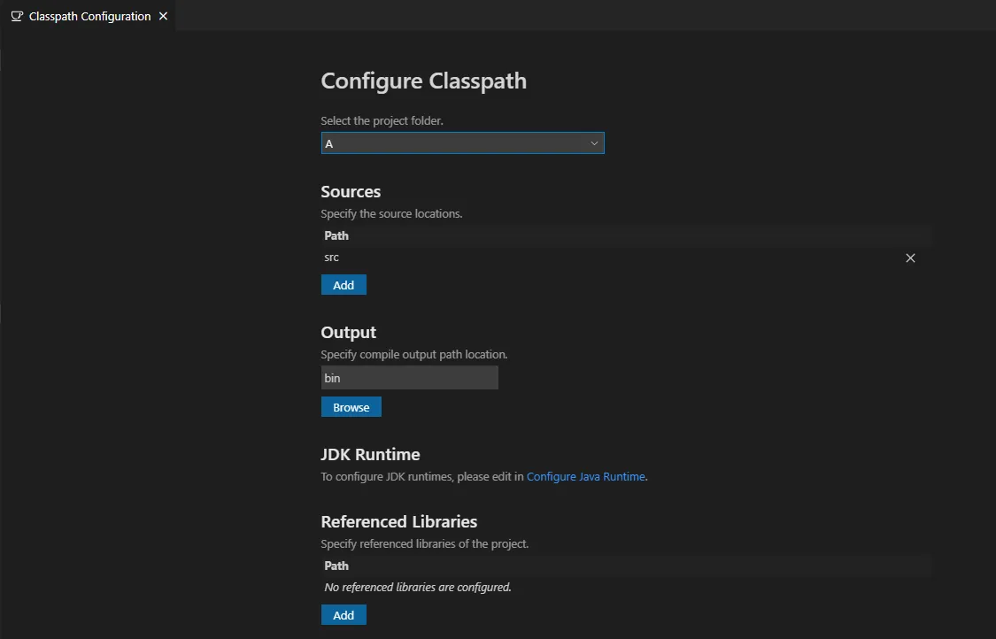
Task: Click the chevron arrow of project selector
Action: click(x=594, y=143)
